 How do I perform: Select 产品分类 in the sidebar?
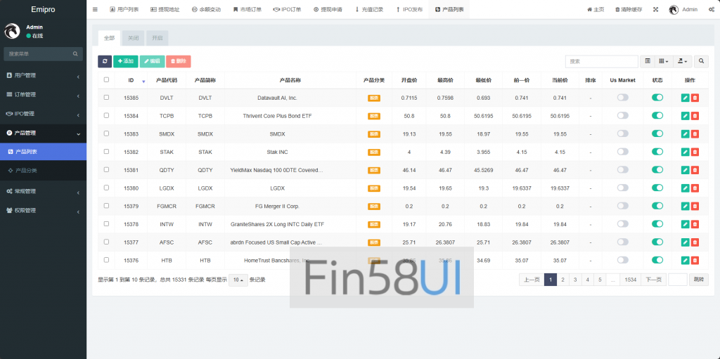(30, 170)
